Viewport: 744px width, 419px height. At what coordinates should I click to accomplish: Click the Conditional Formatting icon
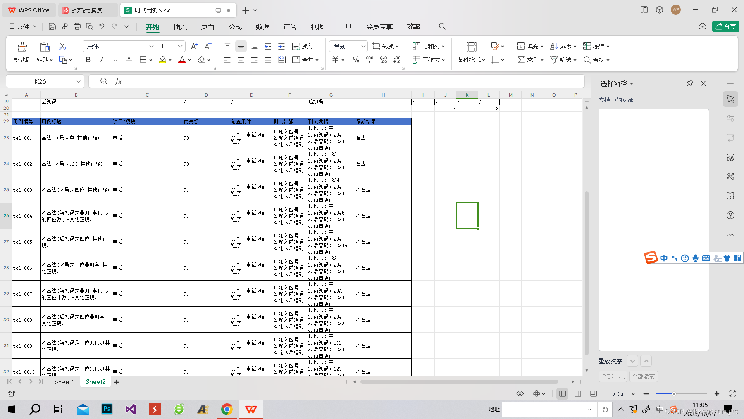(x=471, y=47)
